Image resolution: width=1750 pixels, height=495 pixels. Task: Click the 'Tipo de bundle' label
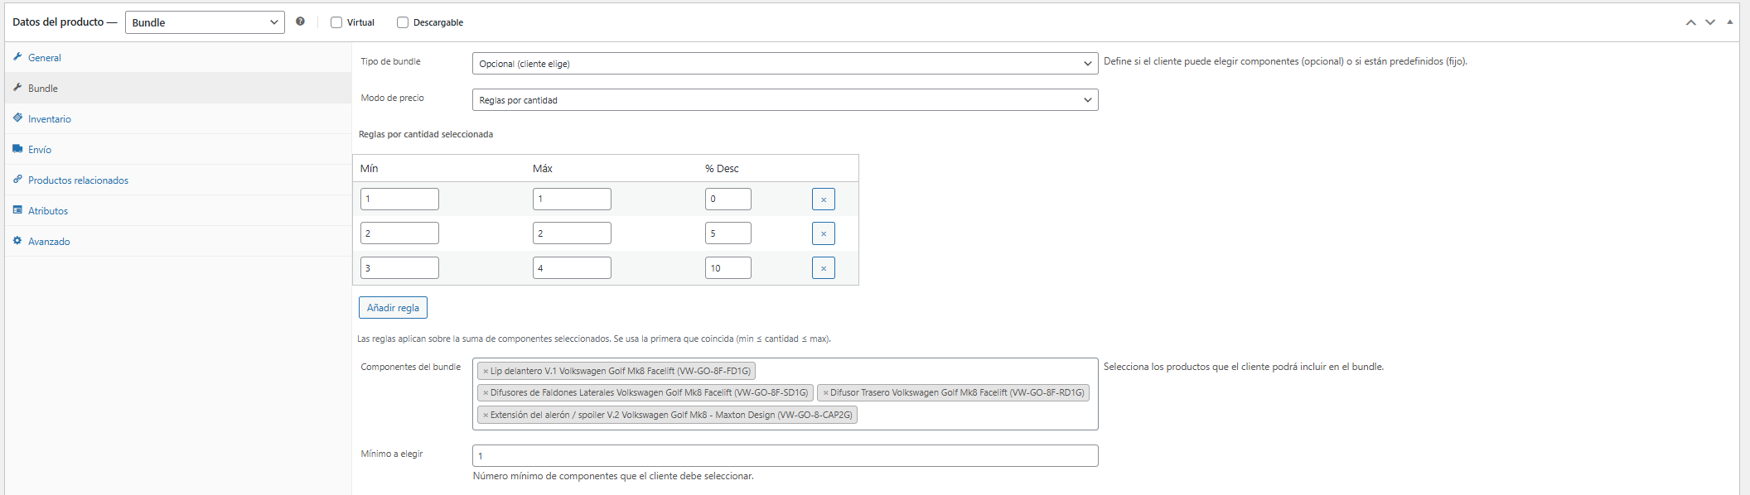(x=390, y=61)
